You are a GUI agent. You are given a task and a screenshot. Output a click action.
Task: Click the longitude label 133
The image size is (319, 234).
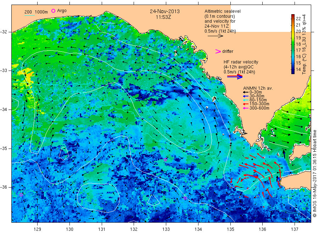[166, 229]
